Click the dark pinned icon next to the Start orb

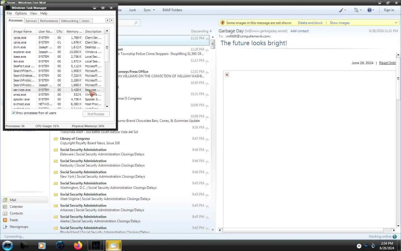tap(25, 245)
